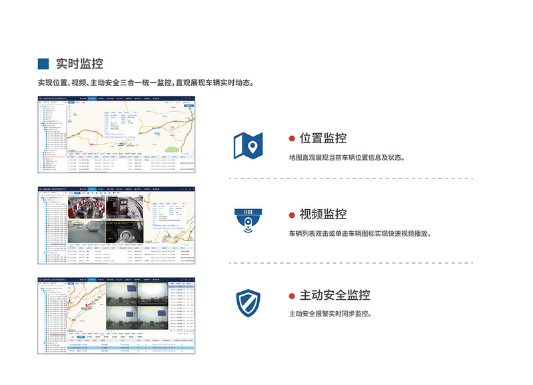Open the active safety monitoring screenshot

[x=117, y=316]
